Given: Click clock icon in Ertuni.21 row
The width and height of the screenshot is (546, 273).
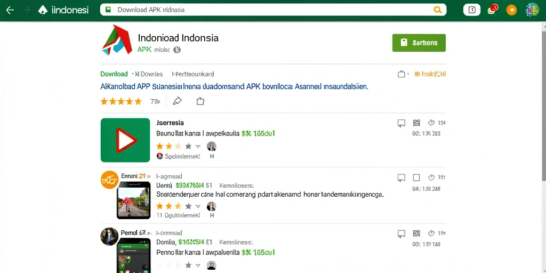Looking at the screenshot, I should point(431,178).
